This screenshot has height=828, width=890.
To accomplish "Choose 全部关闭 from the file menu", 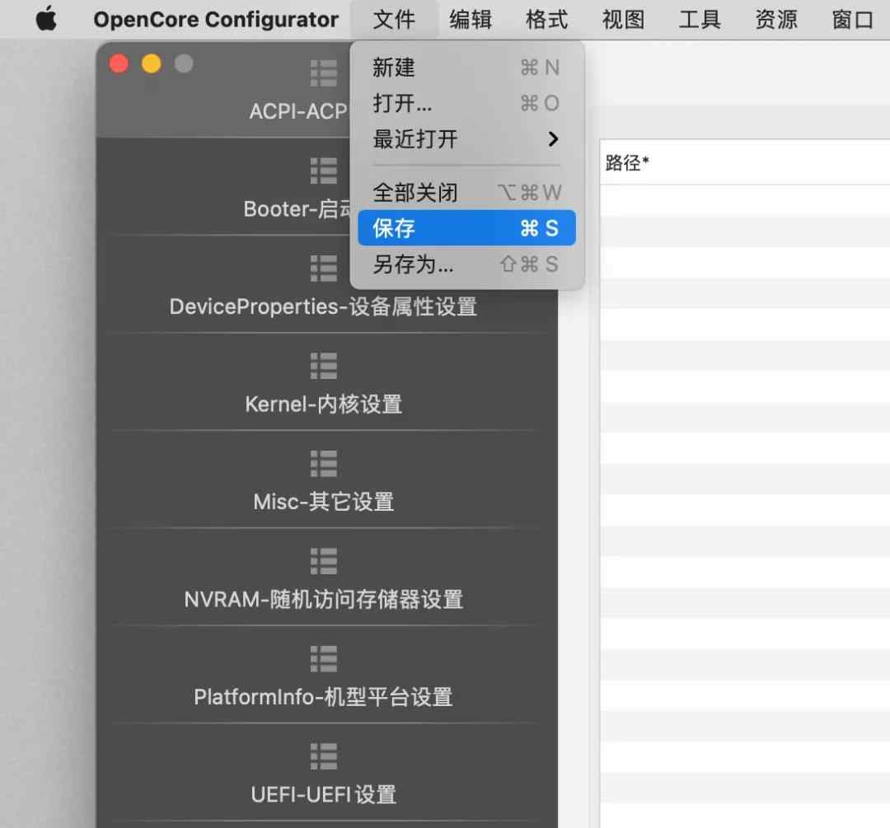I will pos(466,193).
